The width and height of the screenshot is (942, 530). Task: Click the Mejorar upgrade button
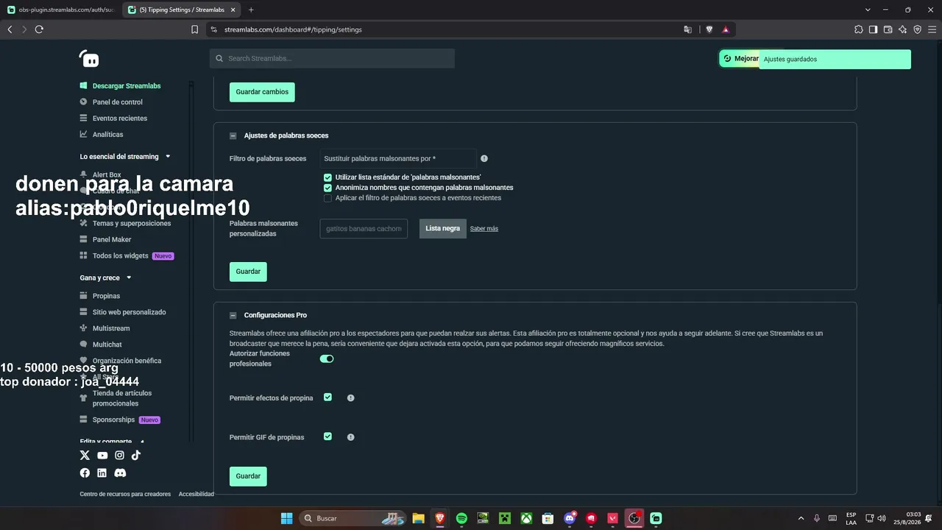pos(740,59)
